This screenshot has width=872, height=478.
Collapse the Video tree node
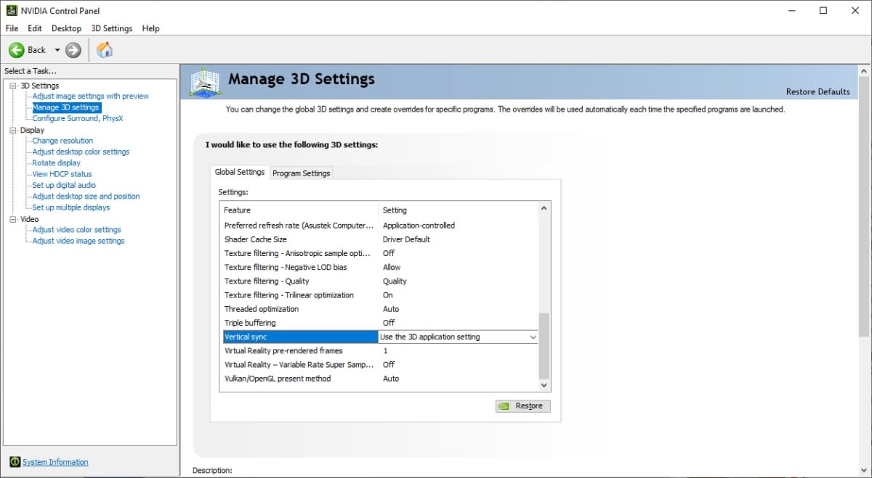[12, 219]
